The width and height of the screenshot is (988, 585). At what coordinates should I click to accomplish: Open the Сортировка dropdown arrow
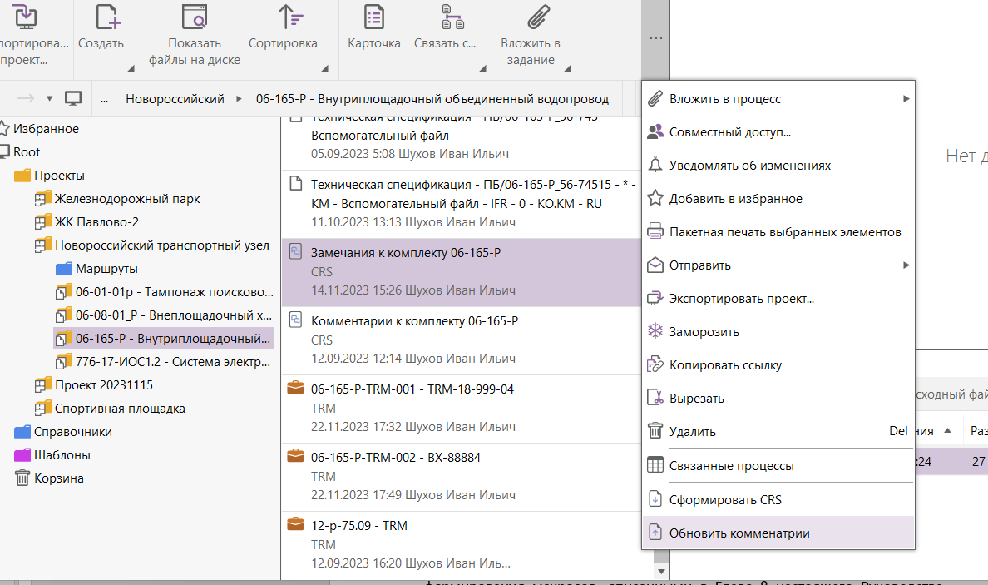pyautogui.click(x=324, y=68)
